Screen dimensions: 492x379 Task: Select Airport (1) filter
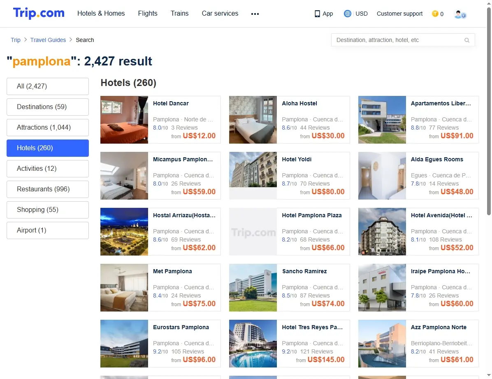point(48,230)
